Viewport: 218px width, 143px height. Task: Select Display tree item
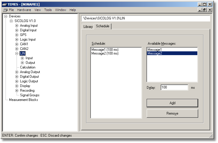pyautogui.click(x=25, y=86)
